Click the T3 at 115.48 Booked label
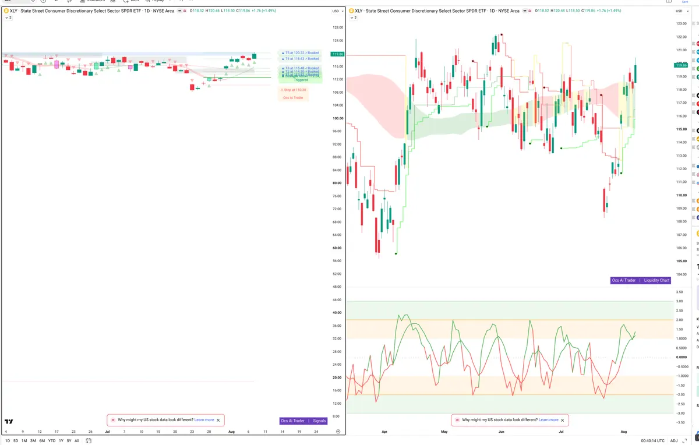This screenshot has width=699, height=445. click(301, 68)
